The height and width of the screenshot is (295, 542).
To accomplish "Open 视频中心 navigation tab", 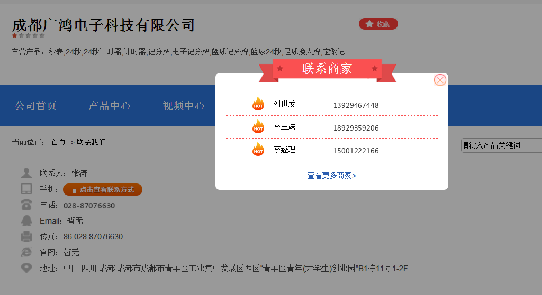I will pyautogui.click(x=184, y=106).
